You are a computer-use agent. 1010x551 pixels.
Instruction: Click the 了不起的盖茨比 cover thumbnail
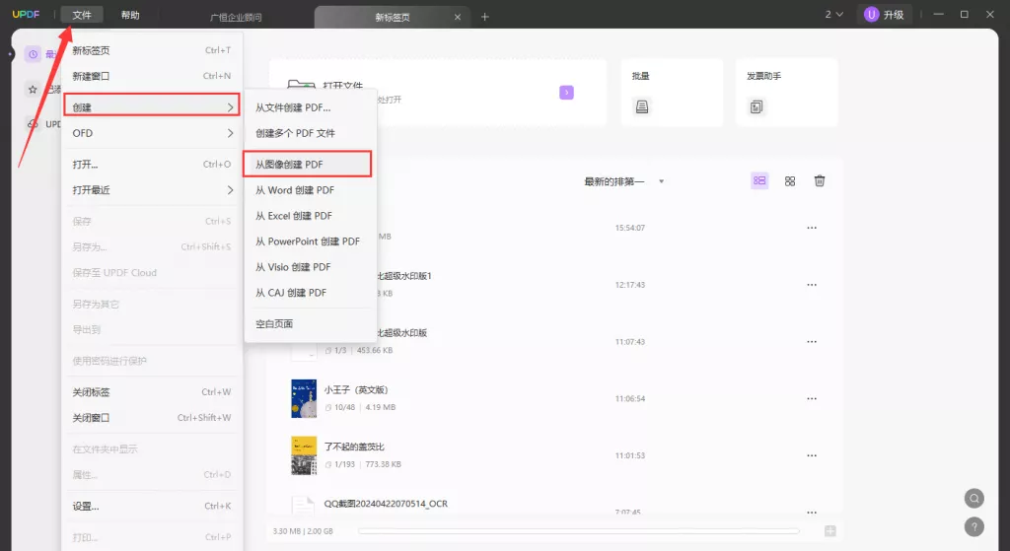click(304, 455)
